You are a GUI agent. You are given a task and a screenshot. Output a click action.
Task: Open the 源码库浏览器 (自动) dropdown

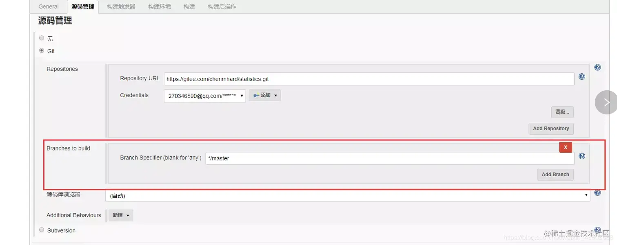click(x=348, y=196)
